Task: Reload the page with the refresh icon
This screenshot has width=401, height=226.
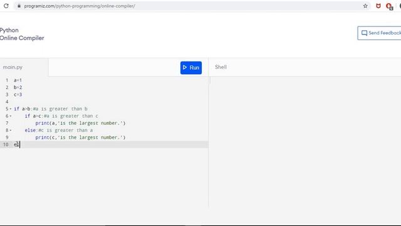Action: [x=6, y=6]
